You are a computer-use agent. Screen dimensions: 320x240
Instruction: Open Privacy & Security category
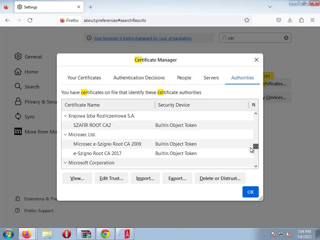click(36, 102)
